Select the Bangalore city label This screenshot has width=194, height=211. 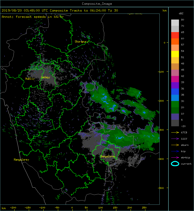(108, 157)
